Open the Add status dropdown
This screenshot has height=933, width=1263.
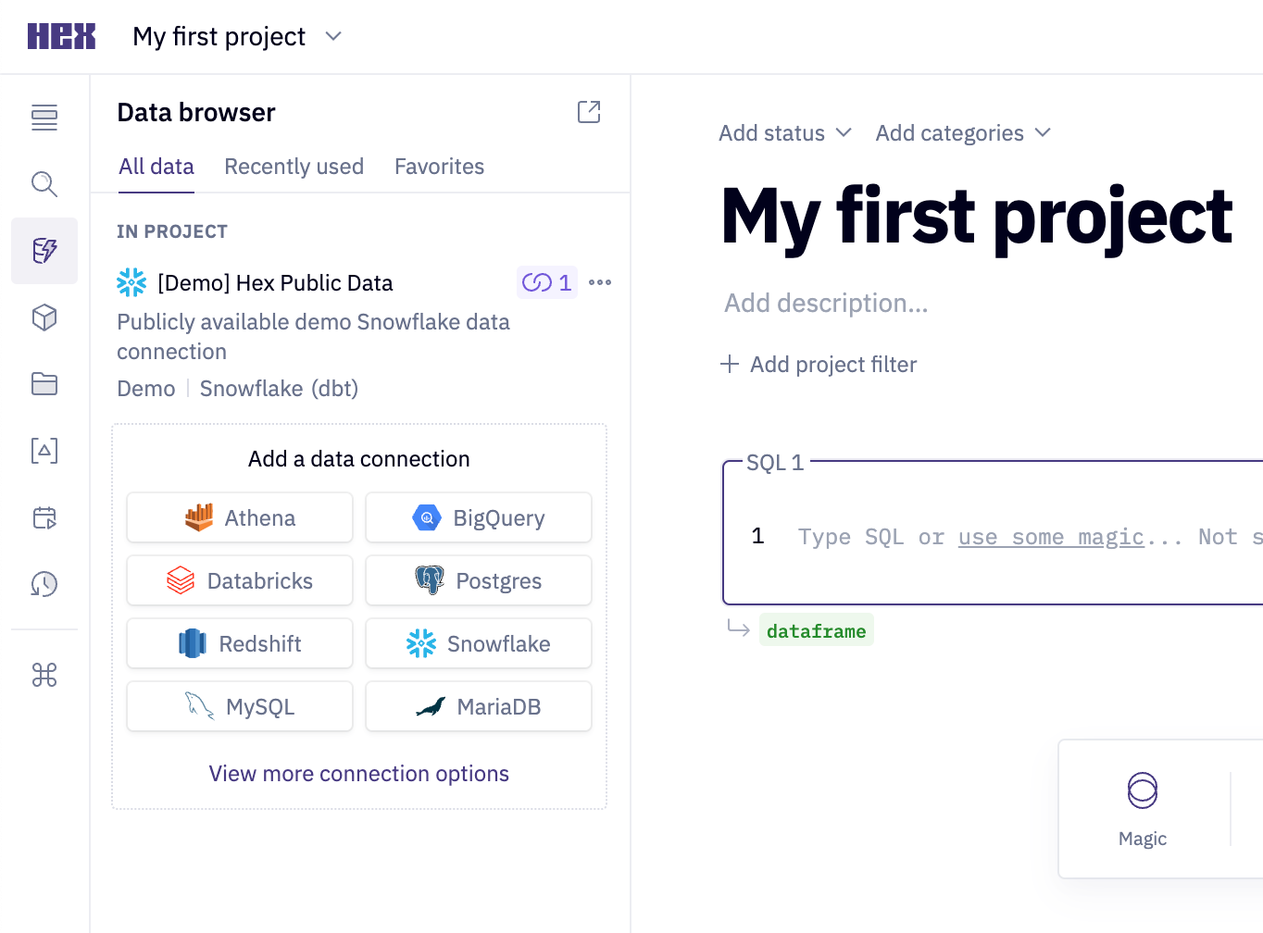click(784, 133)
